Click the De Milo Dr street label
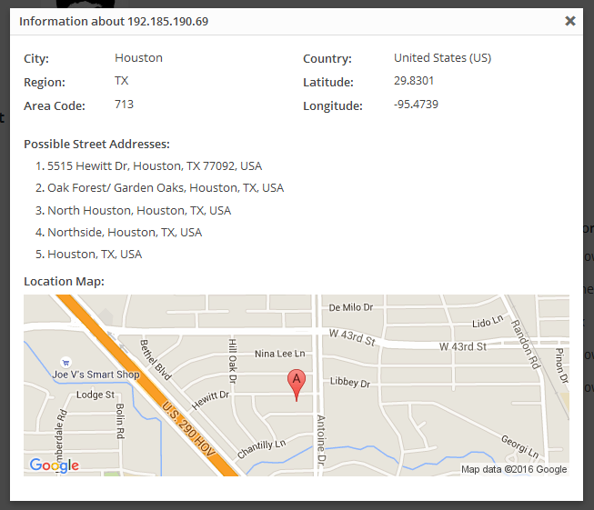 pyautogui.click(x=351, y=307)
